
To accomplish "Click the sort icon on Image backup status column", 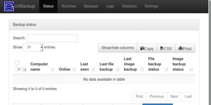I will pos(191,70).
